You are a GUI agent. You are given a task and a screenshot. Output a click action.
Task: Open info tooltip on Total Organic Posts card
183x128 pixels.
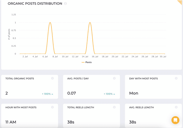point(52,78)
